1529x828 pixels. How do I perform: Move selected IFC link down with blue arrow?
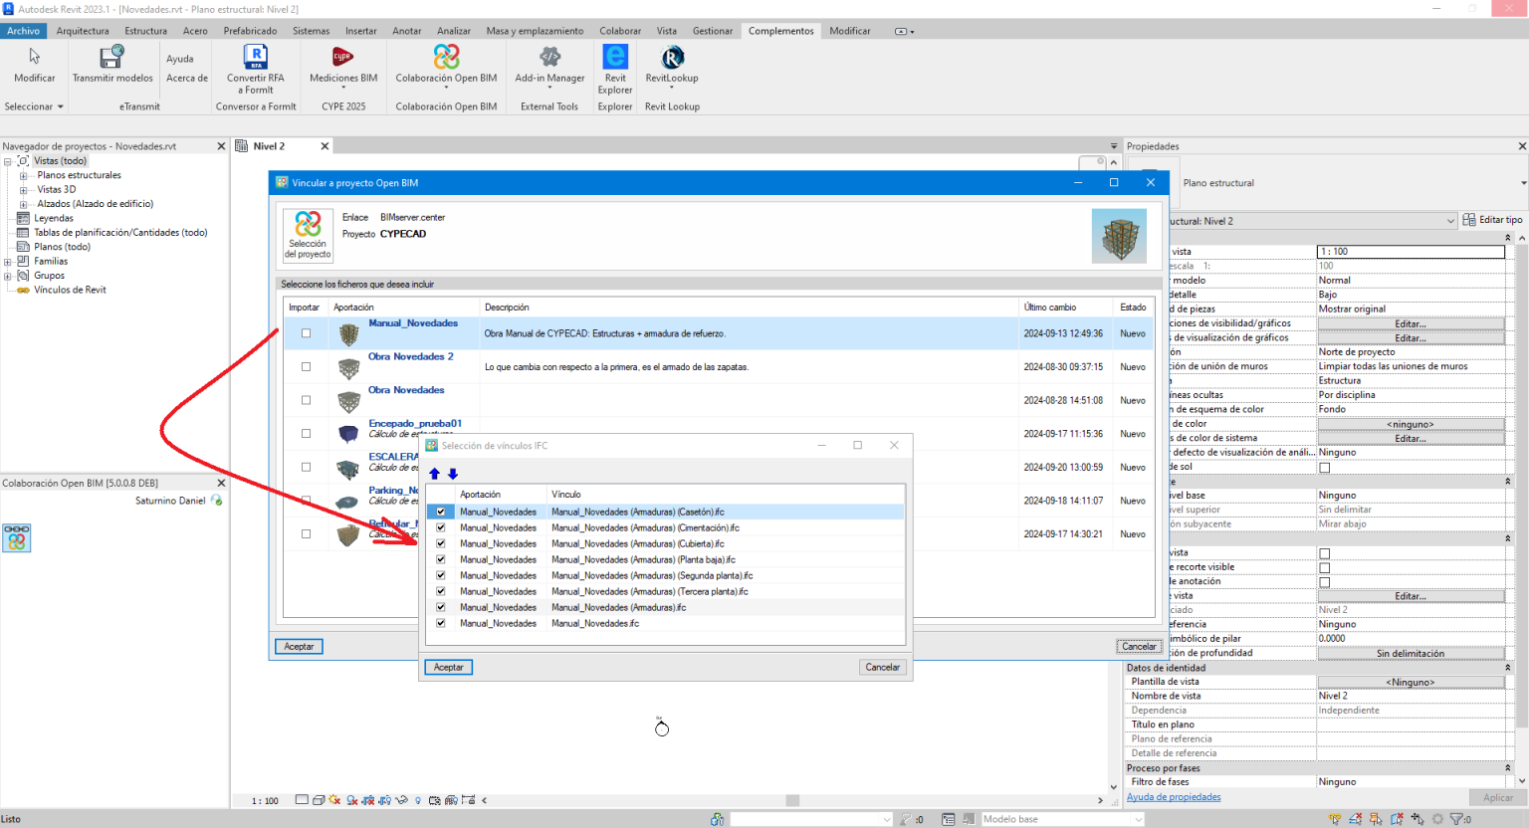click(453, 474)
